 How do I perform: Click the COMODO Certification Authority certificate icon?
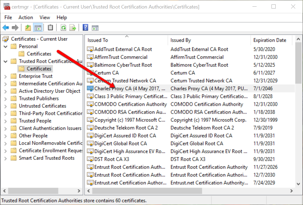[x=90, y=104]
